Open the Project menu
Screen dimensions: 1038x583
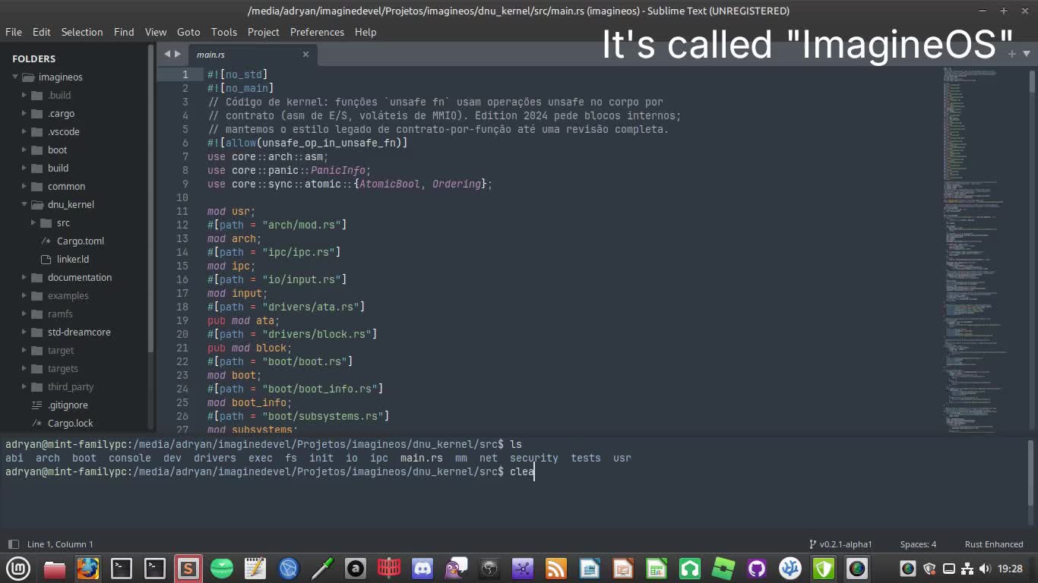(x=264, y=32)
